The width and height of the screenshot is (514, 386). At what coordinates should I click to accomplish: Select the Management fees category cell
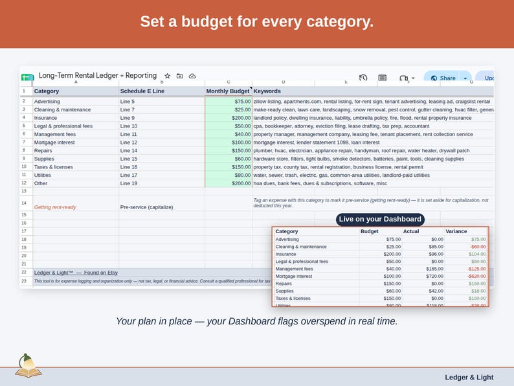click(76, 134)
